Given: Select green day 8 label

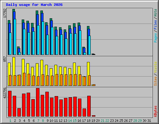Looking at the screenshot, I should point(43,121).
